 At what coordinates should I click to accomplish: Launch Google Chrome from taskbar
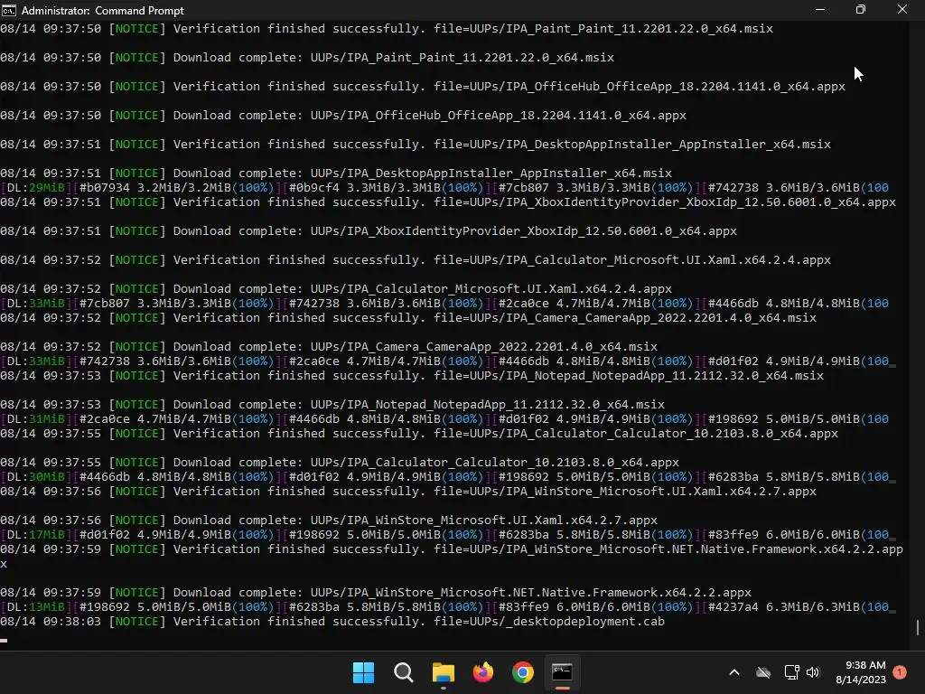coord(523,672)
